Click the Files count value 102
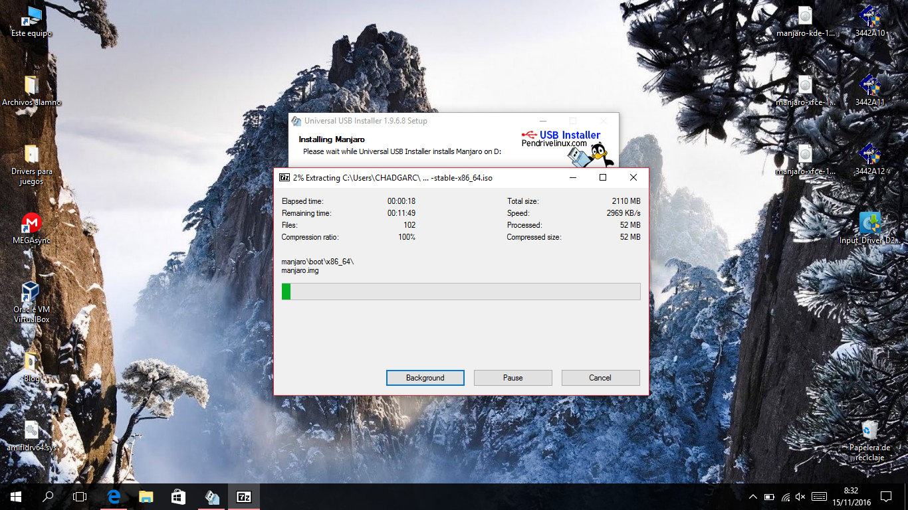This screenshot has width=908, height=510. click(409, 225)
